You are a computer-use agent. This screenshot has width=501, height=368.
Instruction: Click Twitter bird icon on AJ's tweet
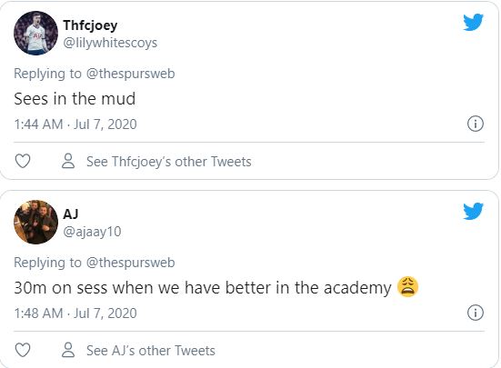pos(473,211)
